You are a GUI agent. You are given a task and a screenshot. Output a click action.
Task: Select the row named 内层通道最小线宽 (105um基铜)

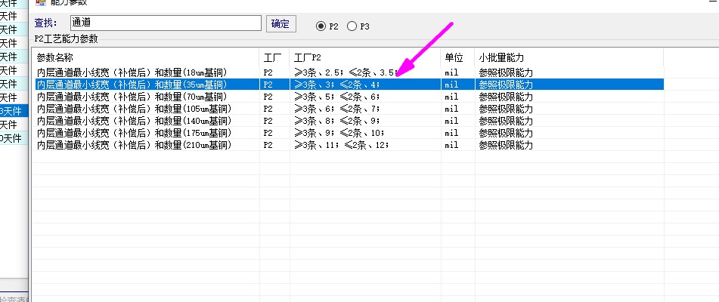134,109
